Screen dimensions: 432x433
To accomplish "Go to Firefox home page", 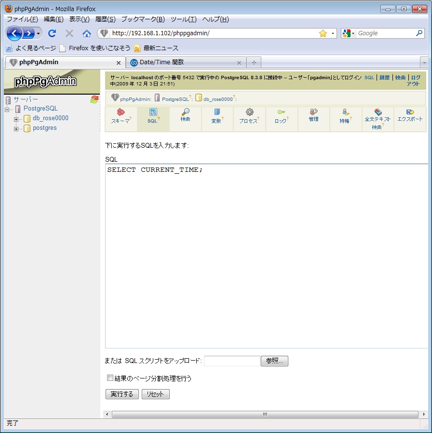I will click(x=87, y=33).
